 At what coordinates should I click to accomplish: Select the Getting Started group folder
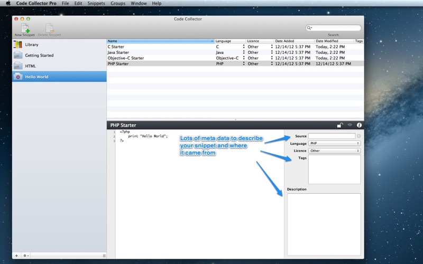click(x=59, y=55)
